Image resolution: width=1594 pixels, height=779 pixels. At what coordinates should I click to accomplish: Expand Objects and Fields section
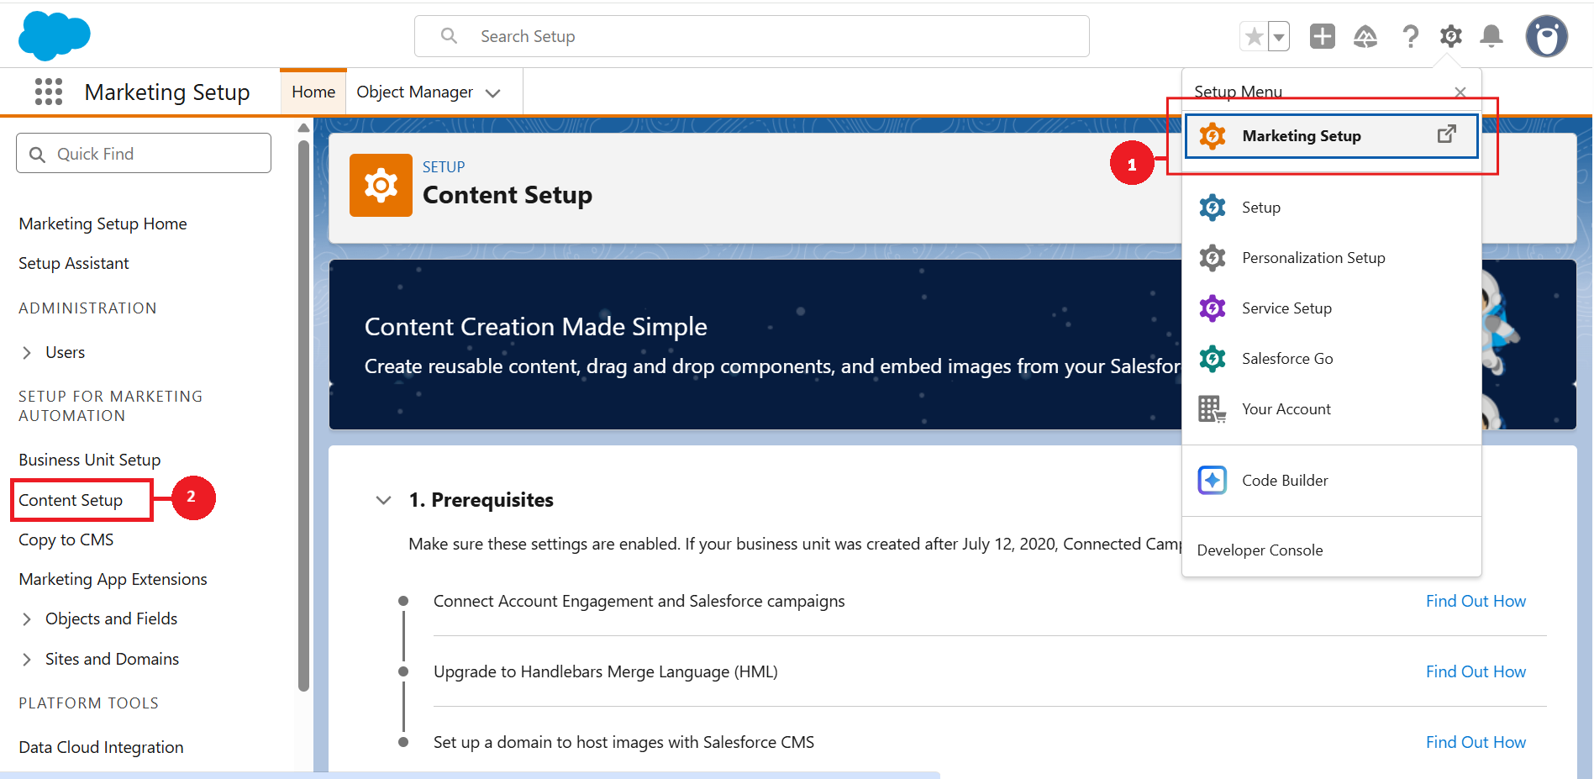coord(27,619)
